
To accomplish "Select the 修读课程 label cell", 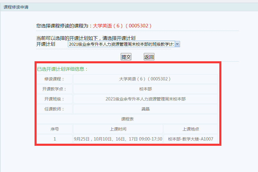I will (54, 79).
